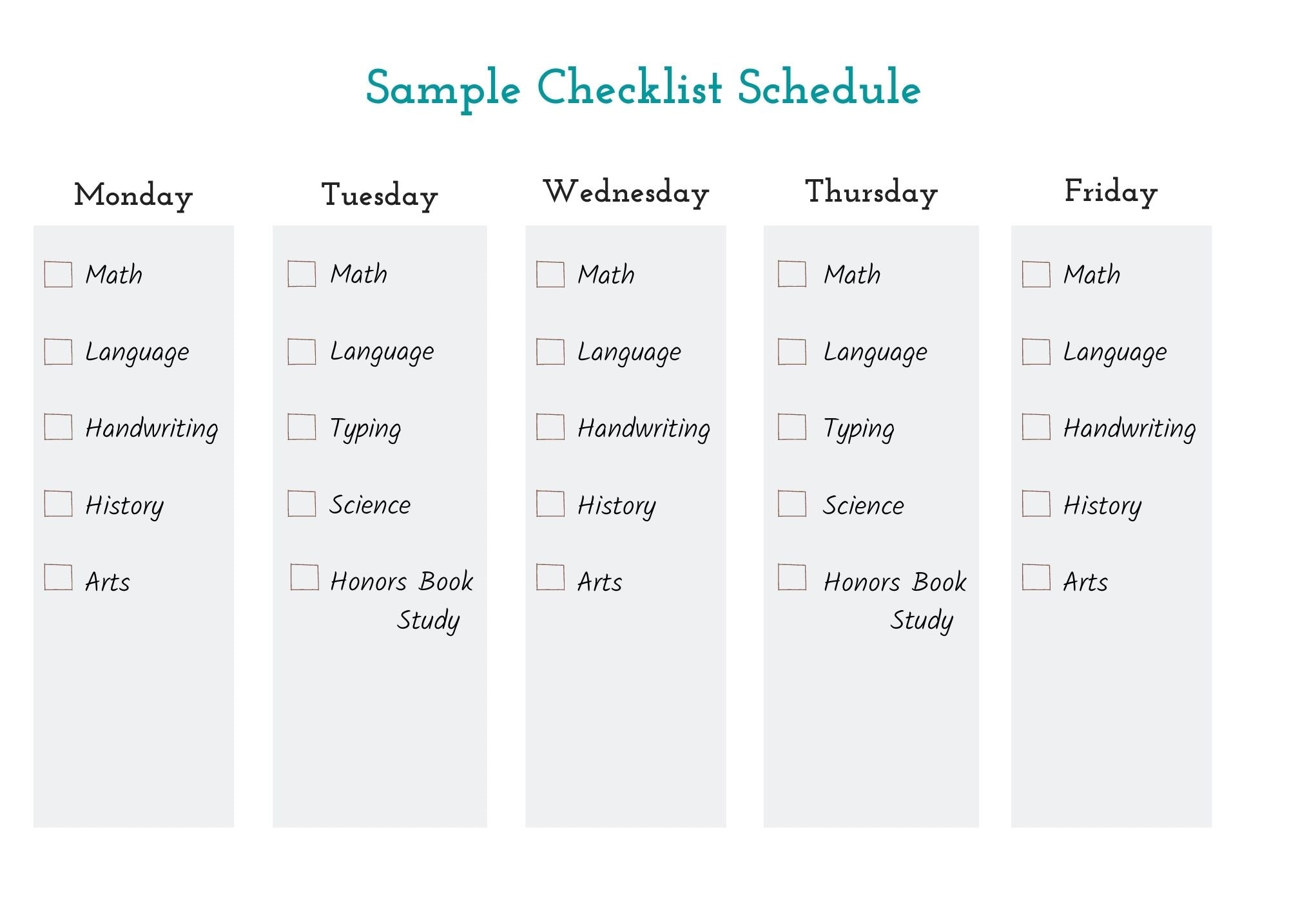The width and height of the screenshot is (1289, 911).
Task: Tick the Friday Handwriting box
Action: click(1036, 427)
